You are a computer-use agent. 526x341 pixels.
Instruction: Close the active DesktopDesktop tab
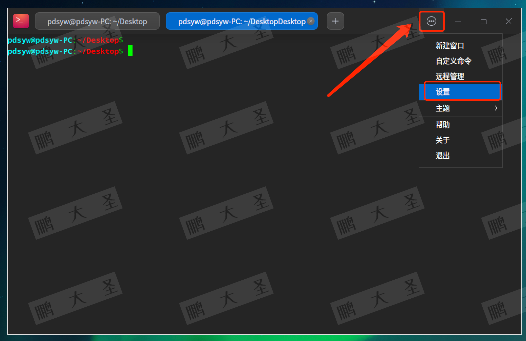tap(311, 21)
